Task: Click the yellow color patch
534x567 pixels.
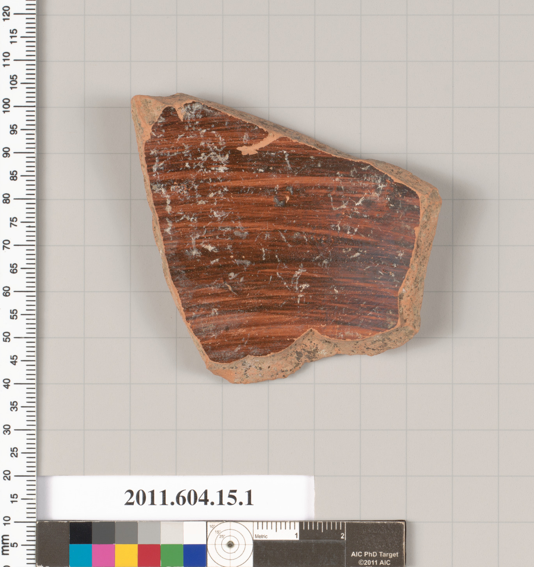Action: click(x=126, y=556)
